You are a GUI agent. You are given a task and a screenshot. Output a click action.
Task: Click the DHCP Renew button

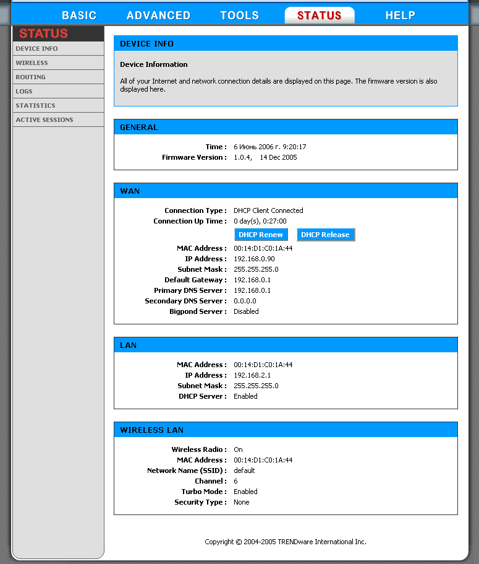click(x=261, y=235)
